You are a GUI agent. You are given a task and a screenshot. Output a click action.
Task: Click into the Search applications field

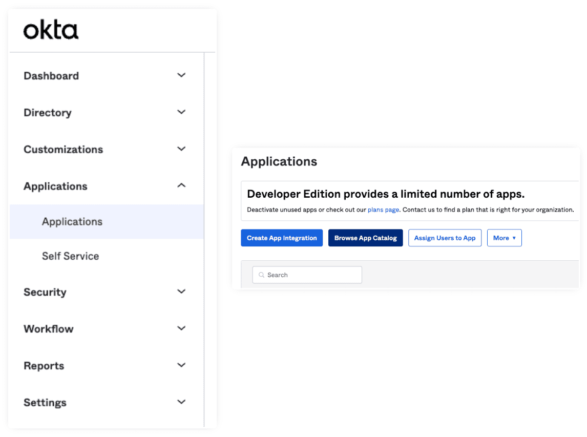(x=312, y=275)
